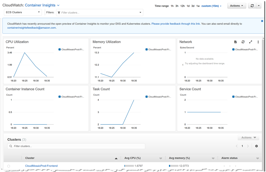Open the feedback link in banner

[x=176, y=24]
